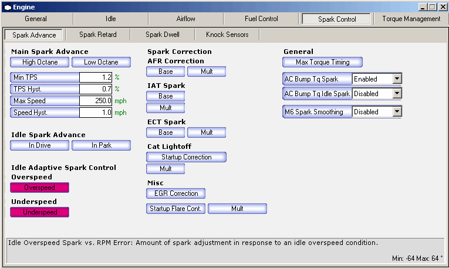449x269 pixels.
Task: Click the 'Min: -64 Max: 64' status text
Action: (417, 258)
